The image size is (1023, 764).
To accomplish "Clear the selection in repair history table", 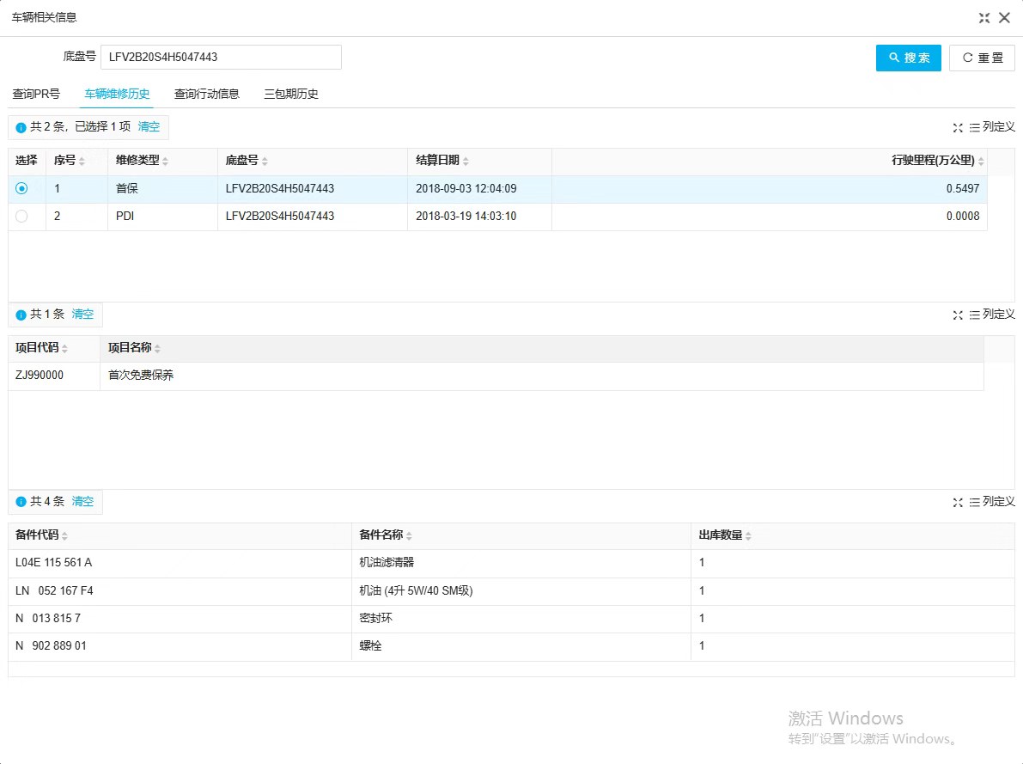I will click(149, 126).
